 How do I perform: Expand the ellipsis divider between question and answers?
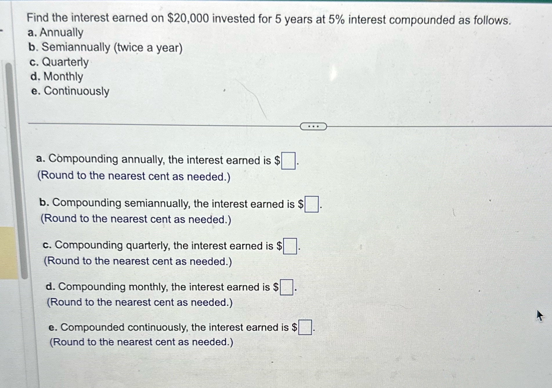tap(313, 126)
